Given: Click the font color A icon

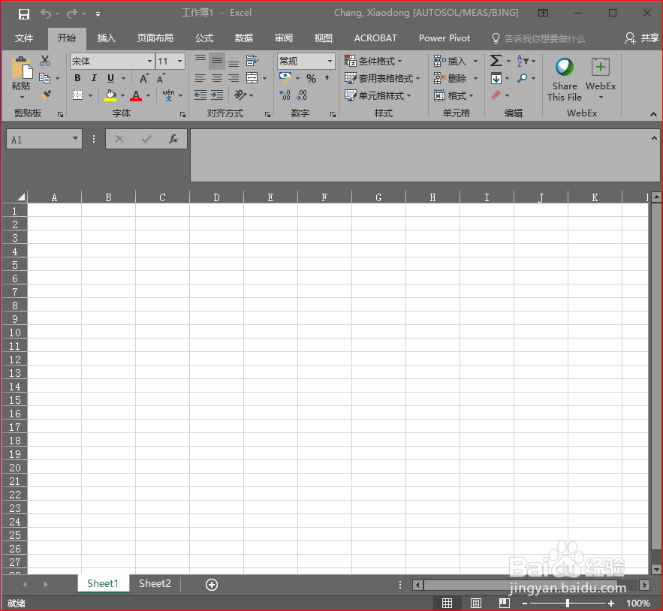Looking at the screenshot, I should [135, 95].
